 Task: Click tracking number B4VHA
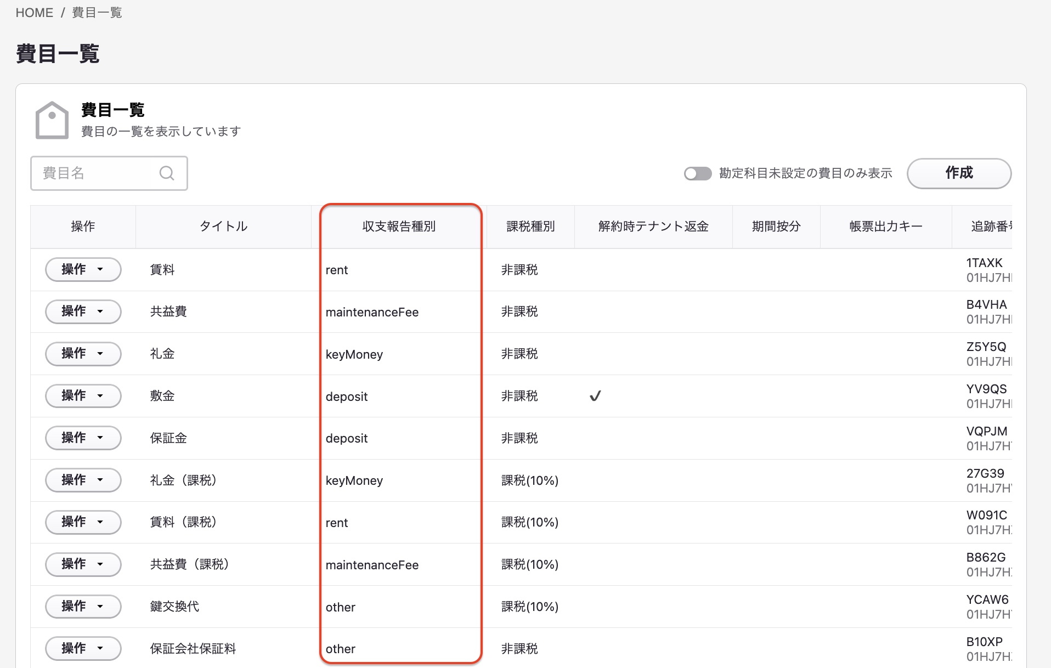point(986,304)
